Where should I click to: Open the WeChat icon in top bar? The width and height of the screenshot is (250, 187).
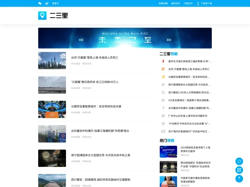(40, 3)
